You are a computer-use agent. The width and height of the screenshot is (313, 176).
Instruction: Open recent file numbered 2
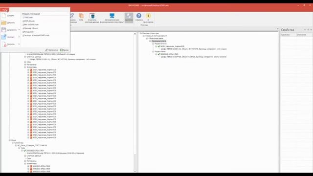click(x=28, y=21)
